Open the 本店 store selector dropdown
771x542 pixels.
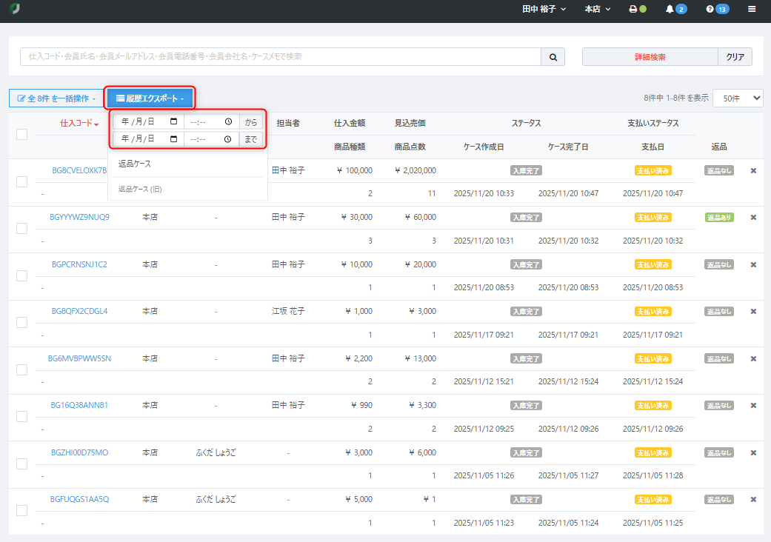598,10
